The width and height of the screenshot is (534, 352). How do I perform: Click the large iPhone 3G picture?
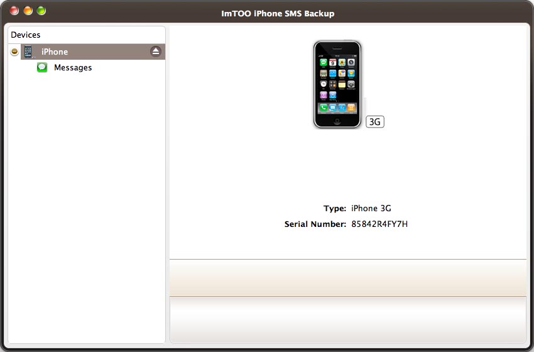tap(337, 84)
